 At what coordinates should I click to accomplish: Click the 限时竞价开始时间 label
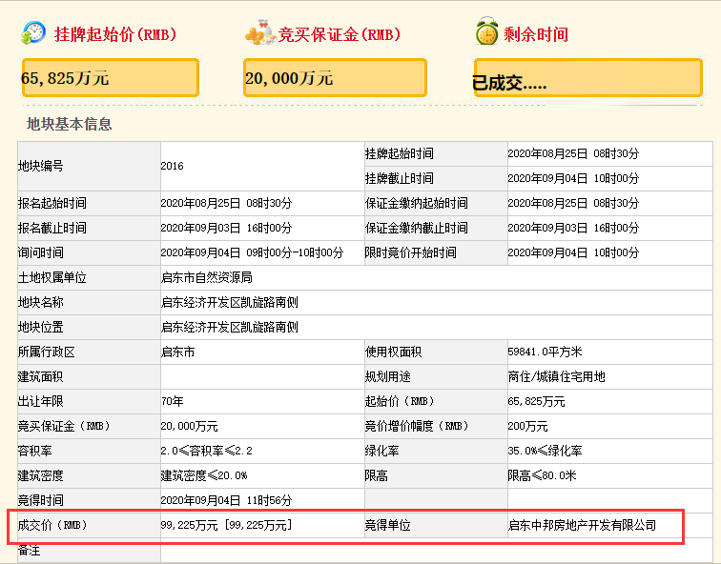pos(411,252)
